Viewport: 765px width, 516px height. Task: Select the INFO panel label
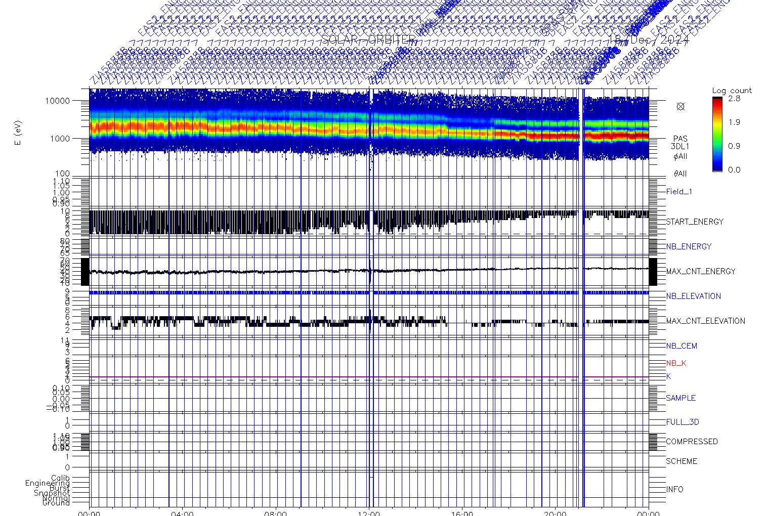[674, 489]
